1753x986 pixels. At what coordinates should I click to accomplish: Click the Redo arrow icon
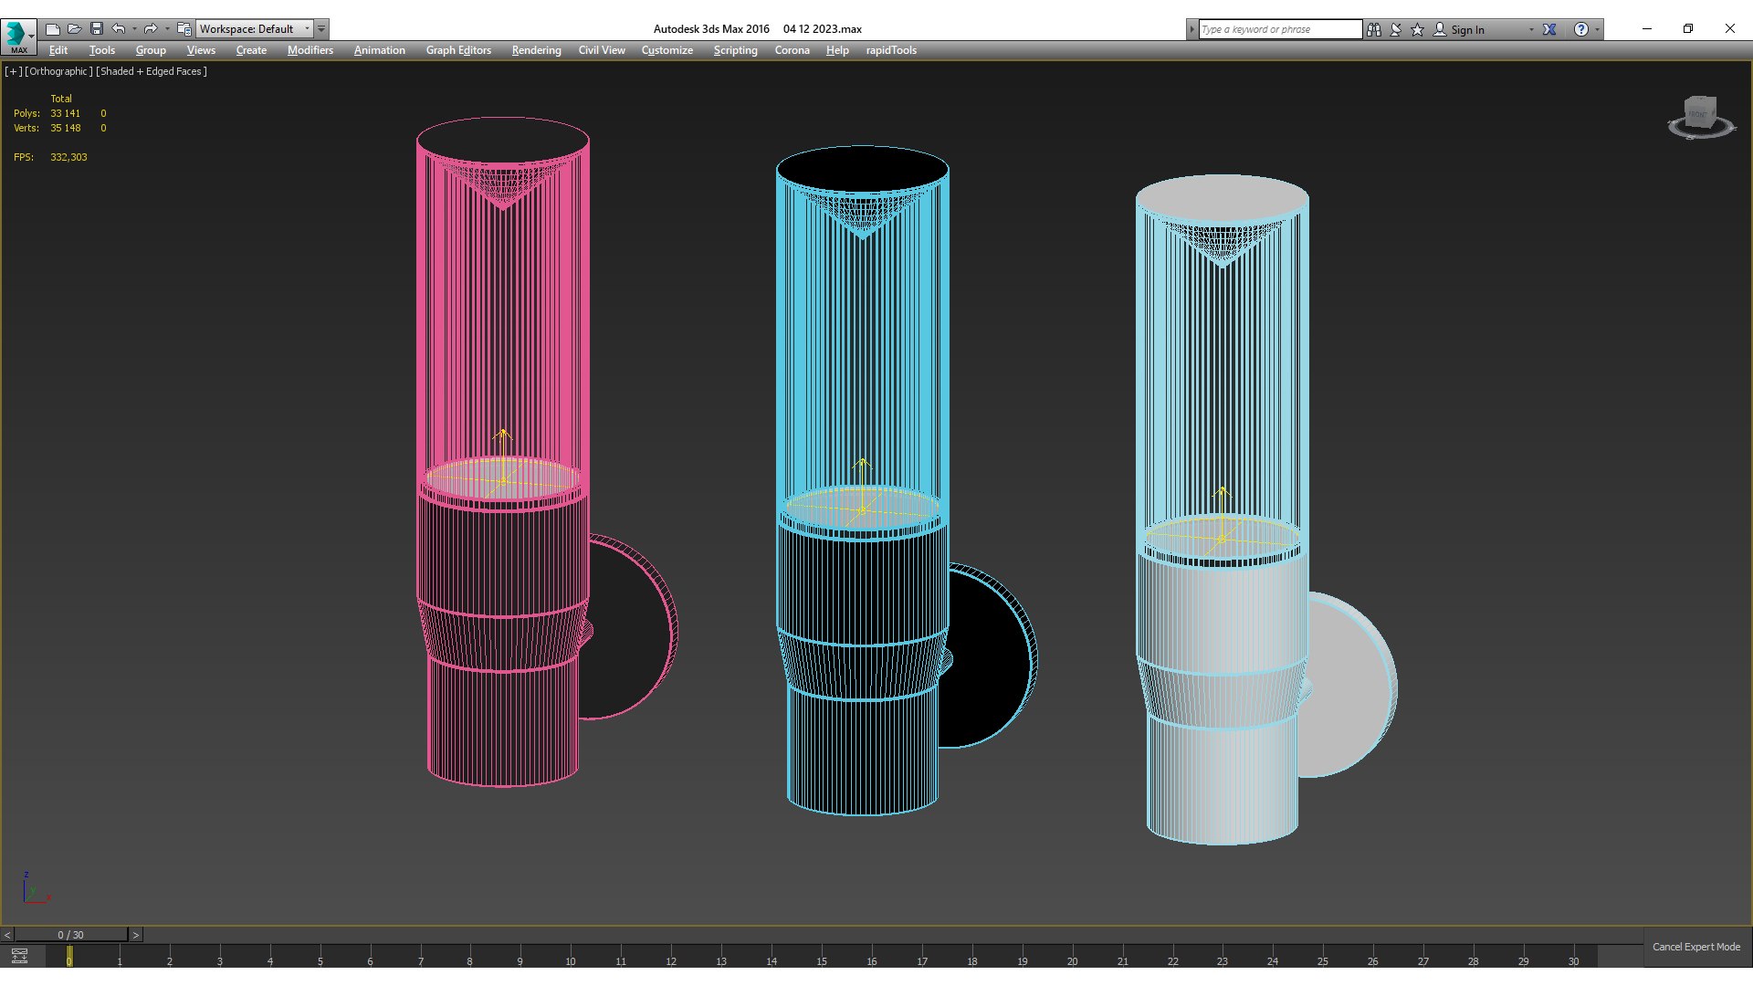coord(151,29)
